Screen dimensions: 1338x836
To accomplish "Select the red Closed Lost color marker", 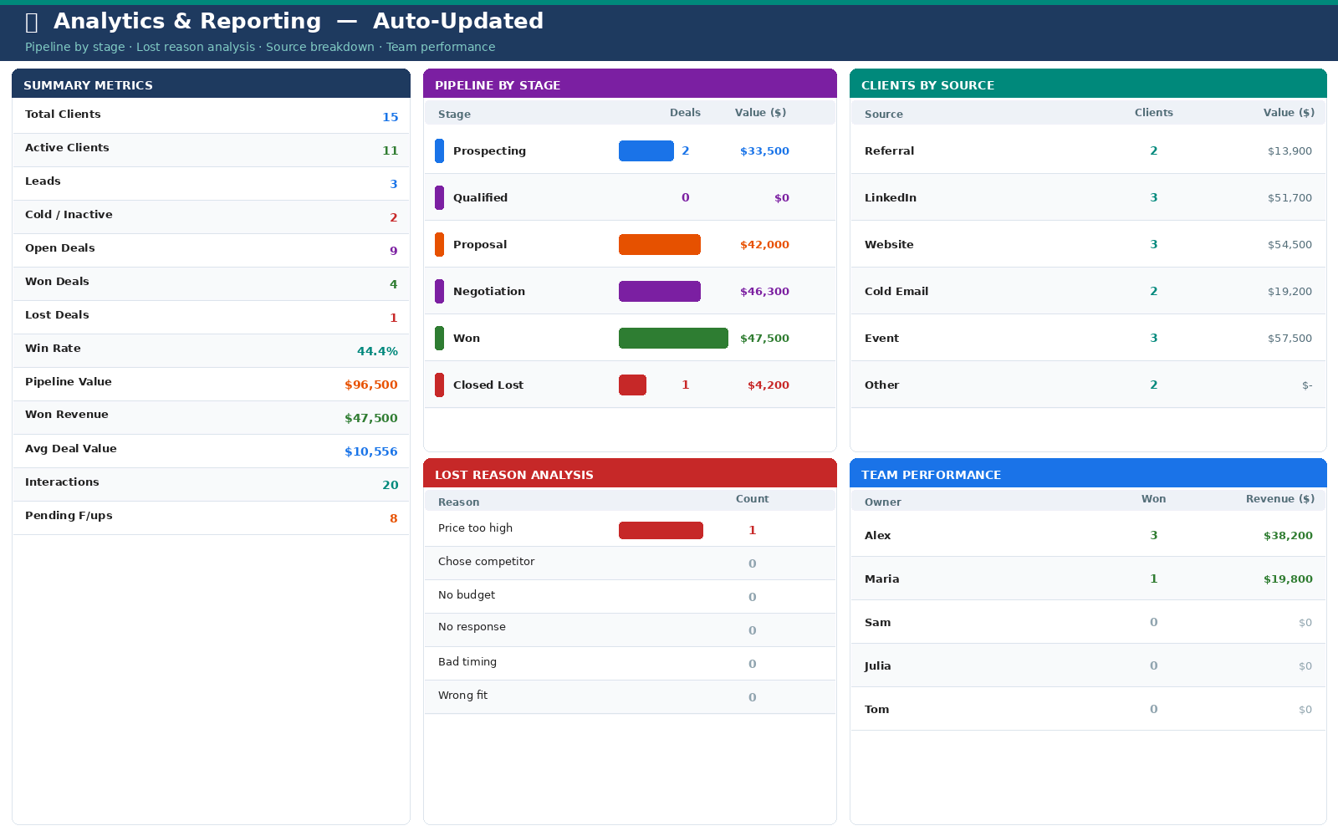I will coord(439,385).
